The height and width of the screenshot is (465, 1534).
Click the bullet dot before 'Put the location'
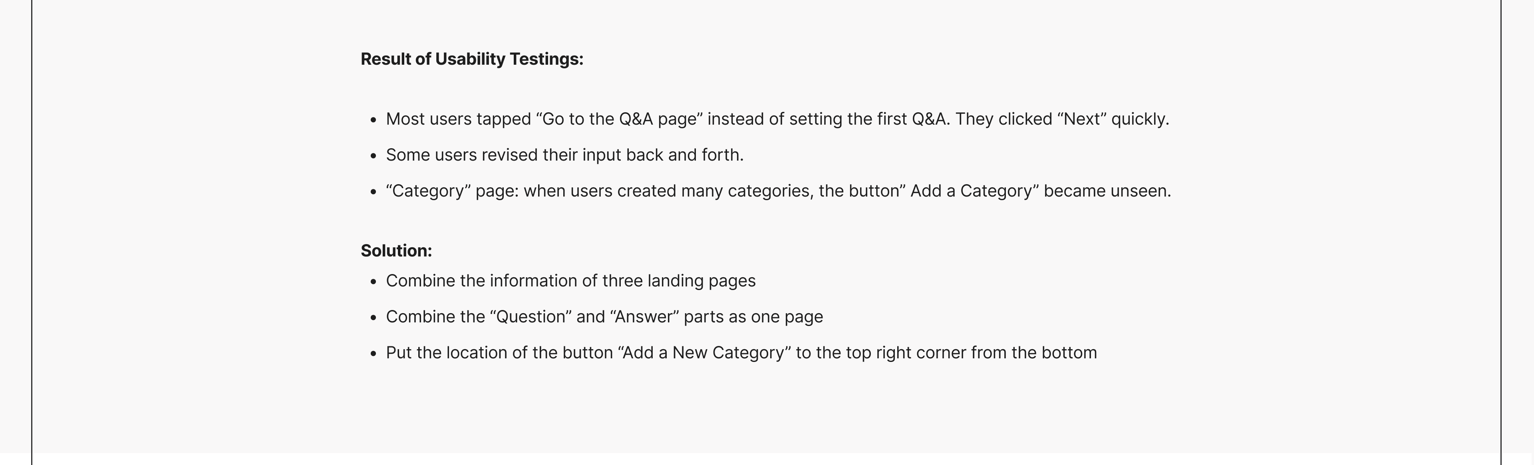tap(374, 354)
